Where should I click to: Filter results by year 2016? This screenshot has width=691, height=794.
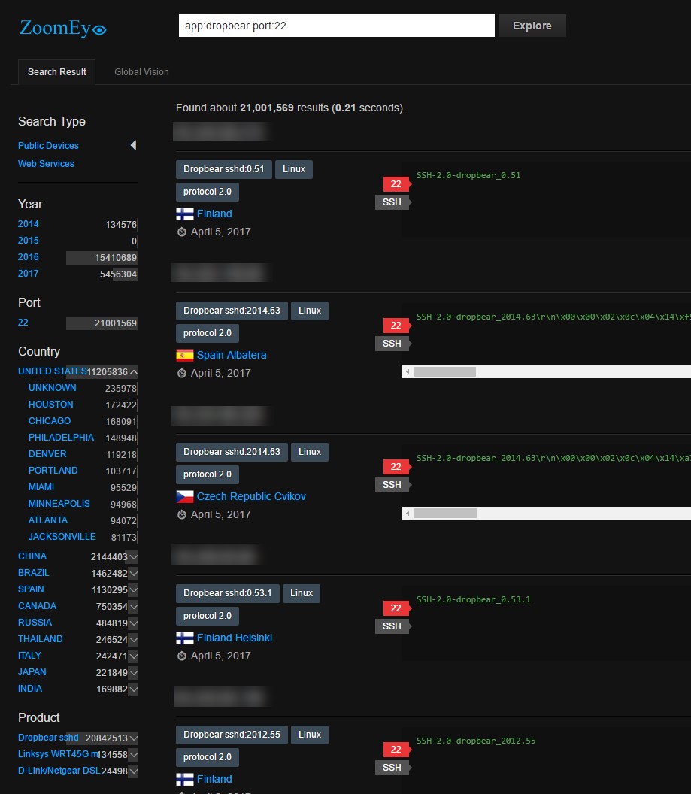click(x=29, y=256)
